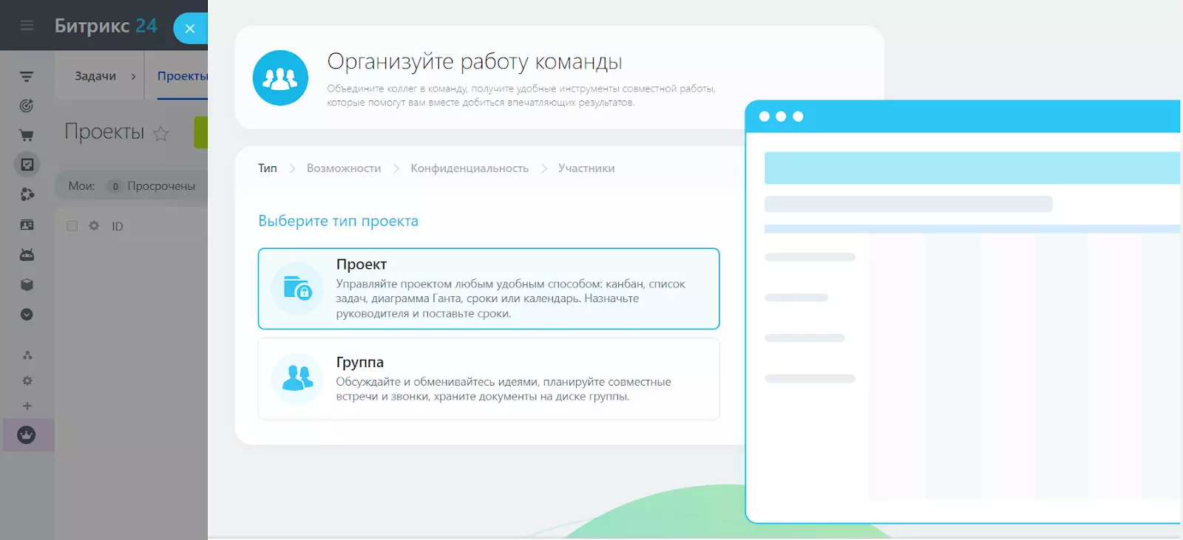
Task: Open the shopping cart icon in the sidebar
Action: click(27, 135)
